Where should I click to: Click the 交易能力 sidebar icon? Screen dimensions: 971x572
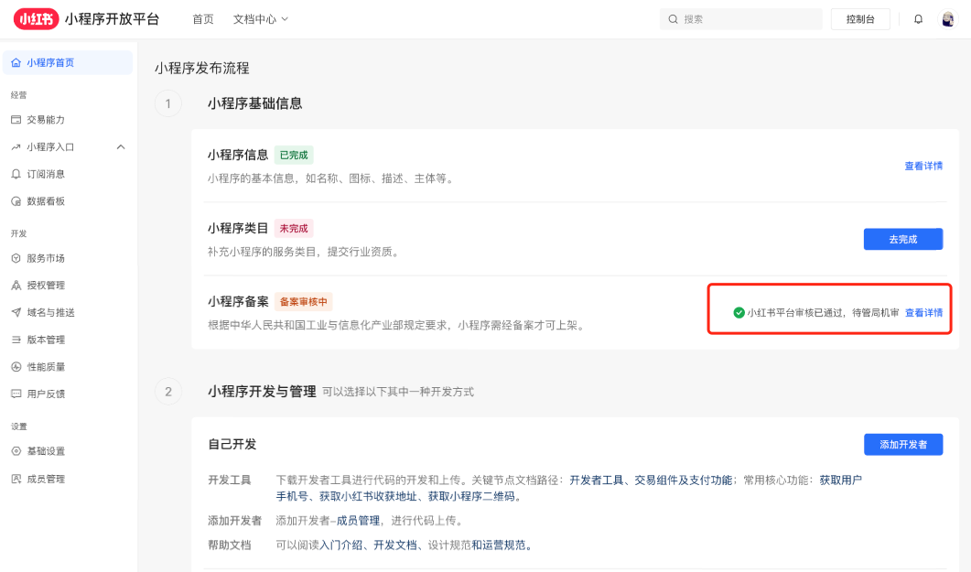(16, 120)
